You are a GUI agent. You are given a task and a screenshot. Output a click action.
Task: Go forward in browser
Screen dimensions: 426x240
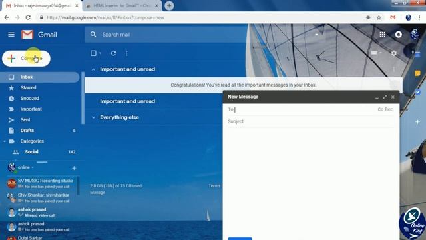(x=17, y=17)
